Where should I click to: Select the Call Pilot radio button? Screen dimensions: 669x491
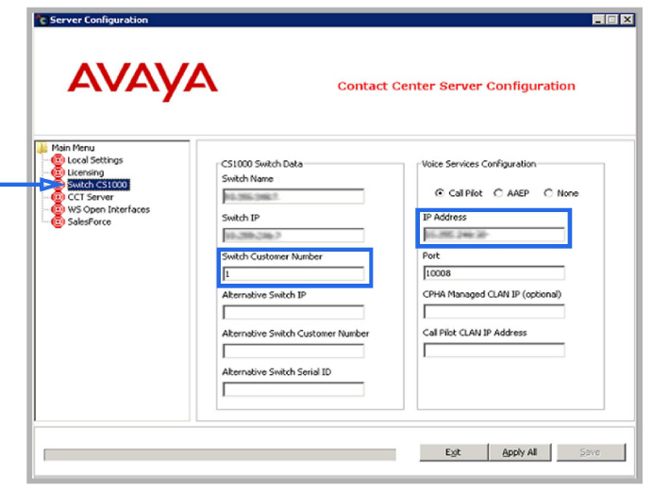point(440,193)
